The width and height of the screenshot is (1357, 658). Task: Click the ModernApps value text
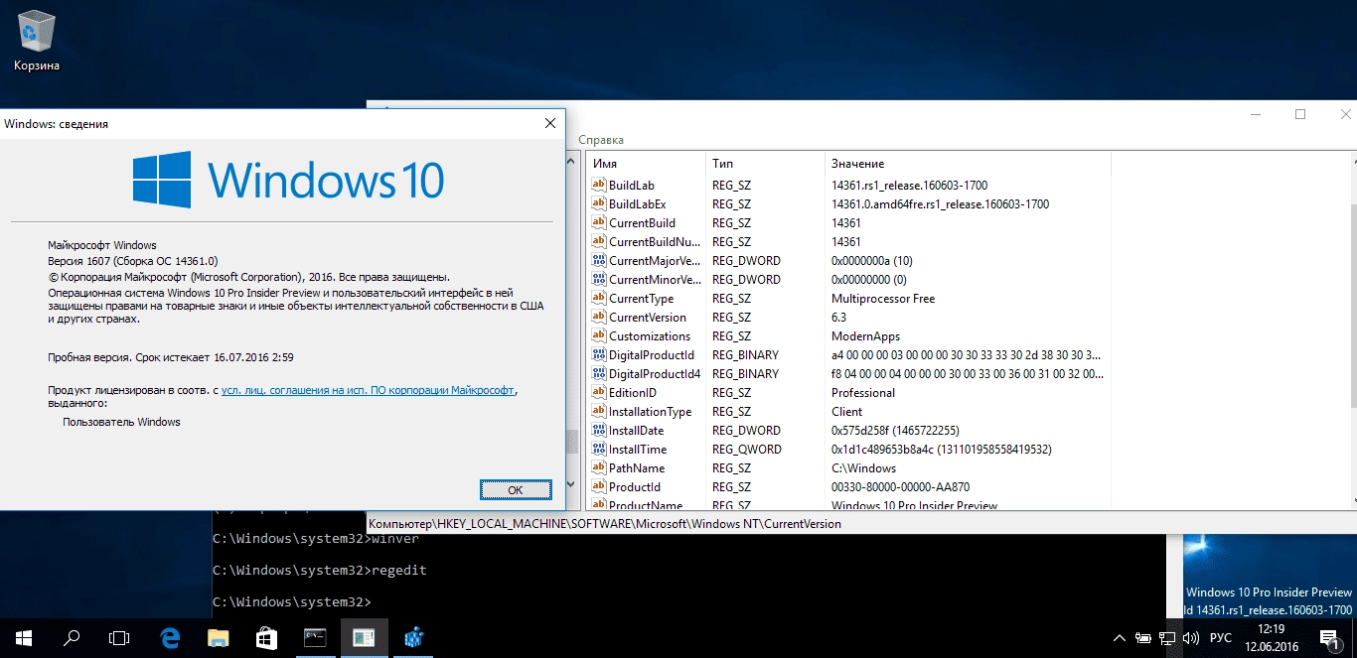[x=865, y=336]
